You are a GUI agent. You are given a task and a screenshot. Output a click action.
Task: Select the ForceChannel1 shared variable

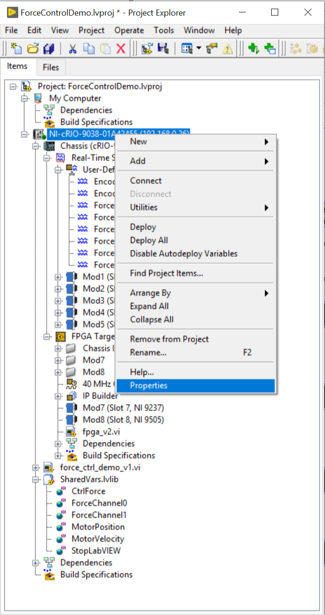tap(99, 515)
